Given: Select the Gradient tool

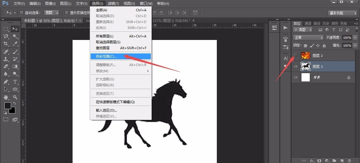Looking at the screenshot, I should tap(15, 67).
